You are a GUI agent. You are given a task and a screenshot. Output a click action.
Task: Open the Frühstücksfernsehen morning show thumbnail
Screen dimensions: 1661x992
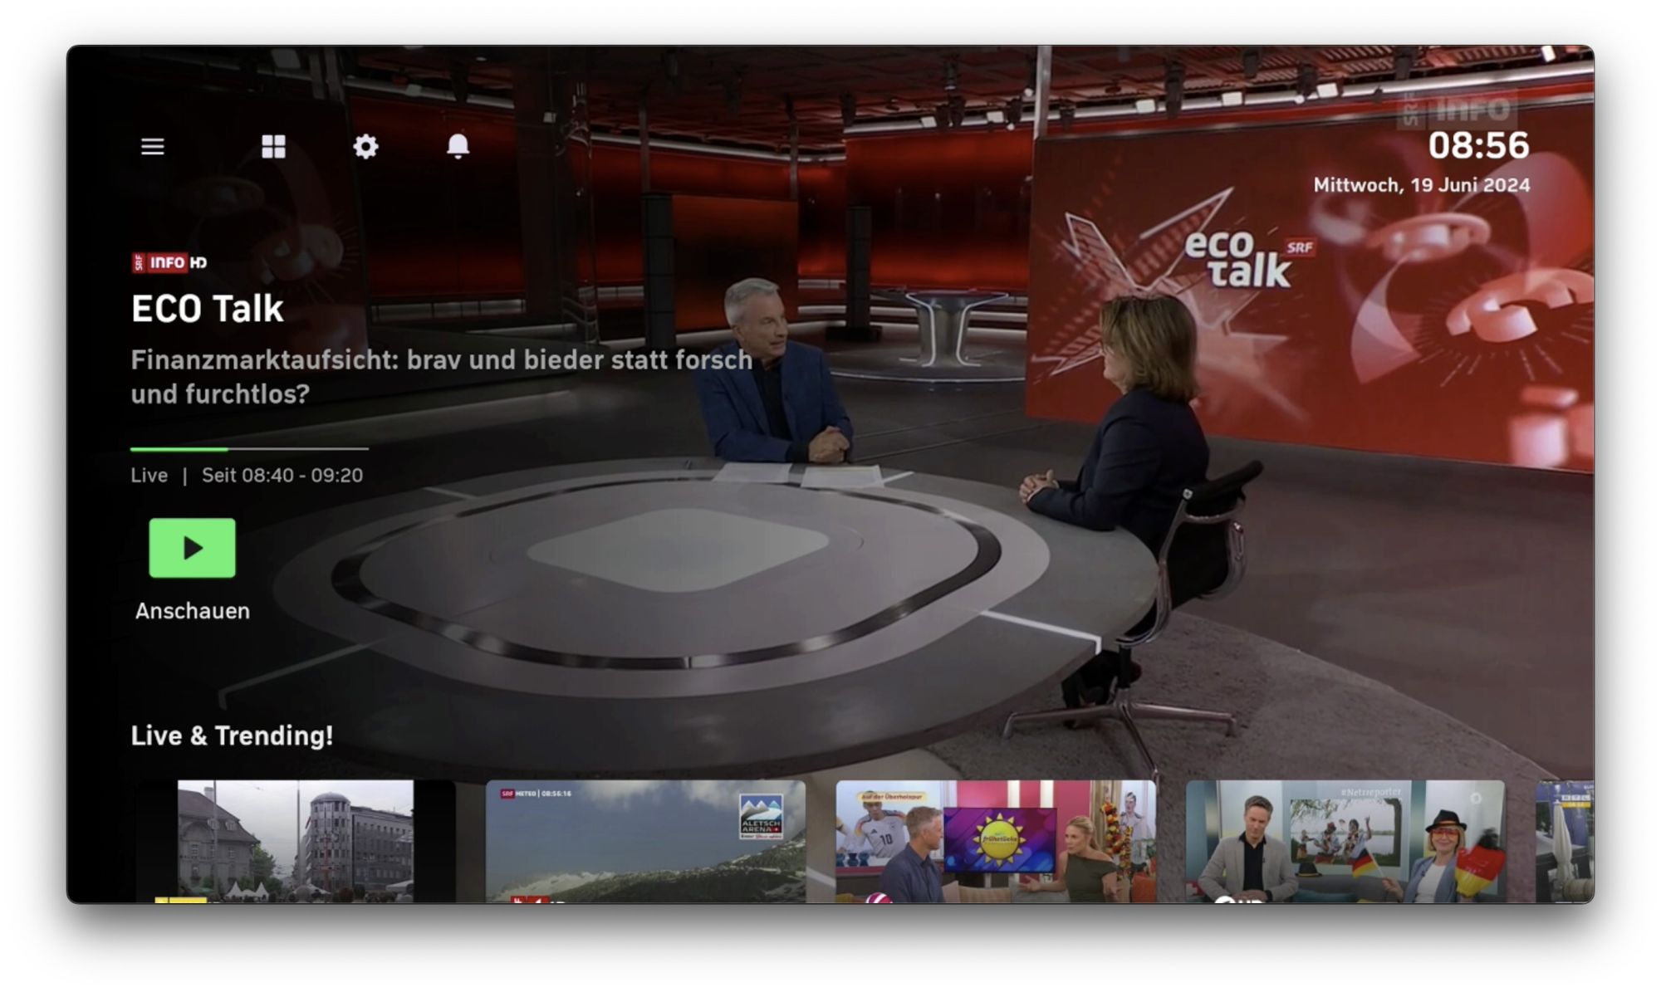tap(996, 841)
